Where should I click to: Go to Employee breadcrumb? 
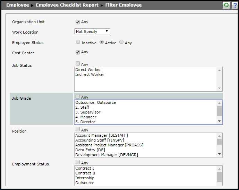coord(17,5)
